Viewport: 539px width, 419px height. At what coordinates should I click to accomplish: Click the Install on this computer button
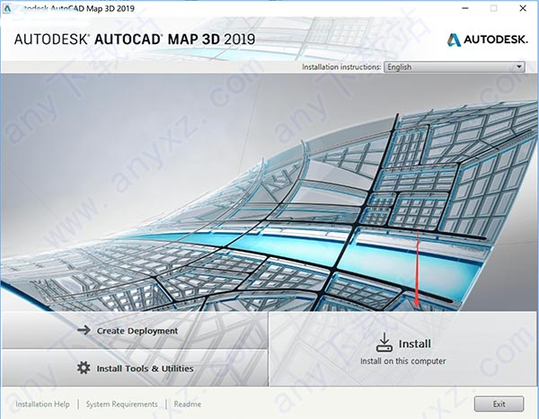tap(403, 349)
